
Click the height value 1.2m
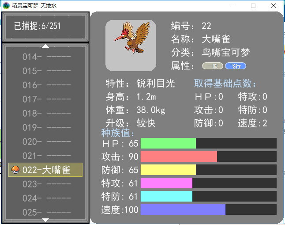146,97
